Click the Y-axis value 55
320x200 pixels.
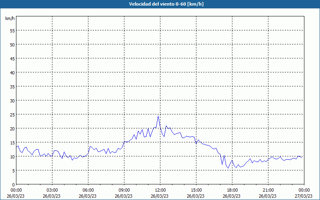tap(12, 31)
